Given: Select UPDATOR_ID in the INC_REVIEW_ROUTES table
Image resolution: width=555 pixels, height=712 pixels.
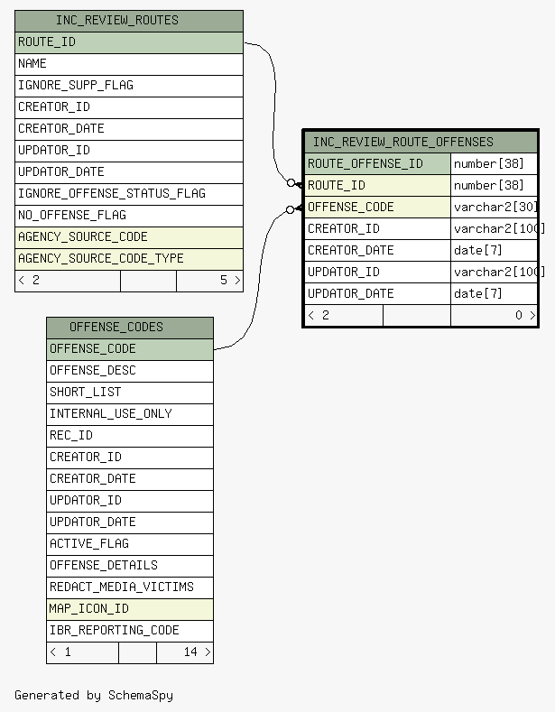Looking at the screenshot, I should click(129, 151).
